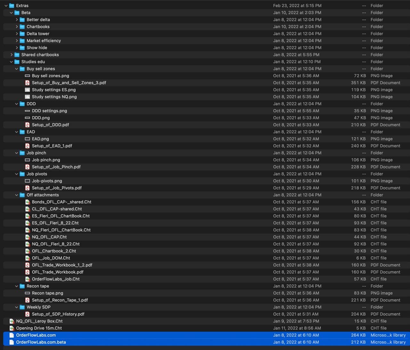Screen dimensions: 410x350
Task: Click the CHT icon for Opening Drive 15m.Cht
Action: [12, 328]
